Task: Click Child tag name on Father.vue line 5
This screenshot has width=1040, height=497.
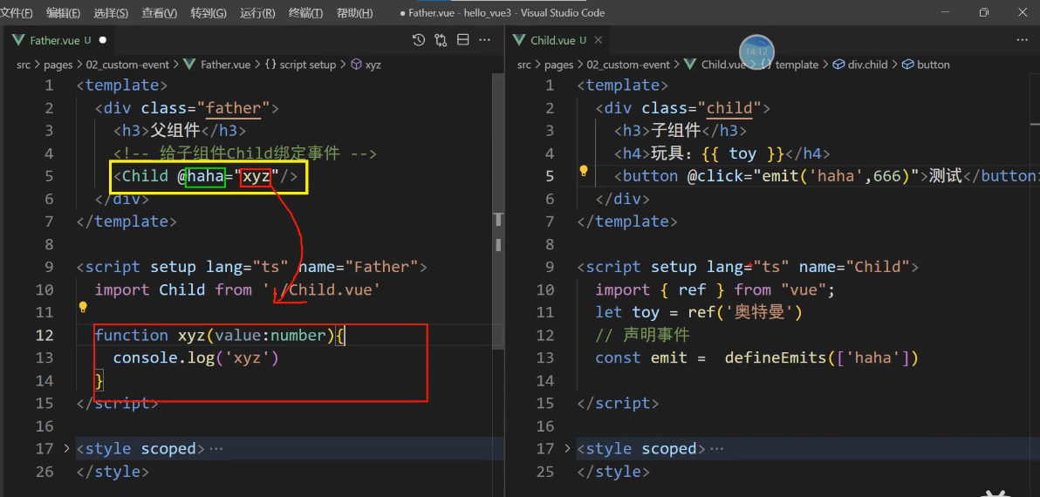Action: pyautogui.click(x=145, y=176)
